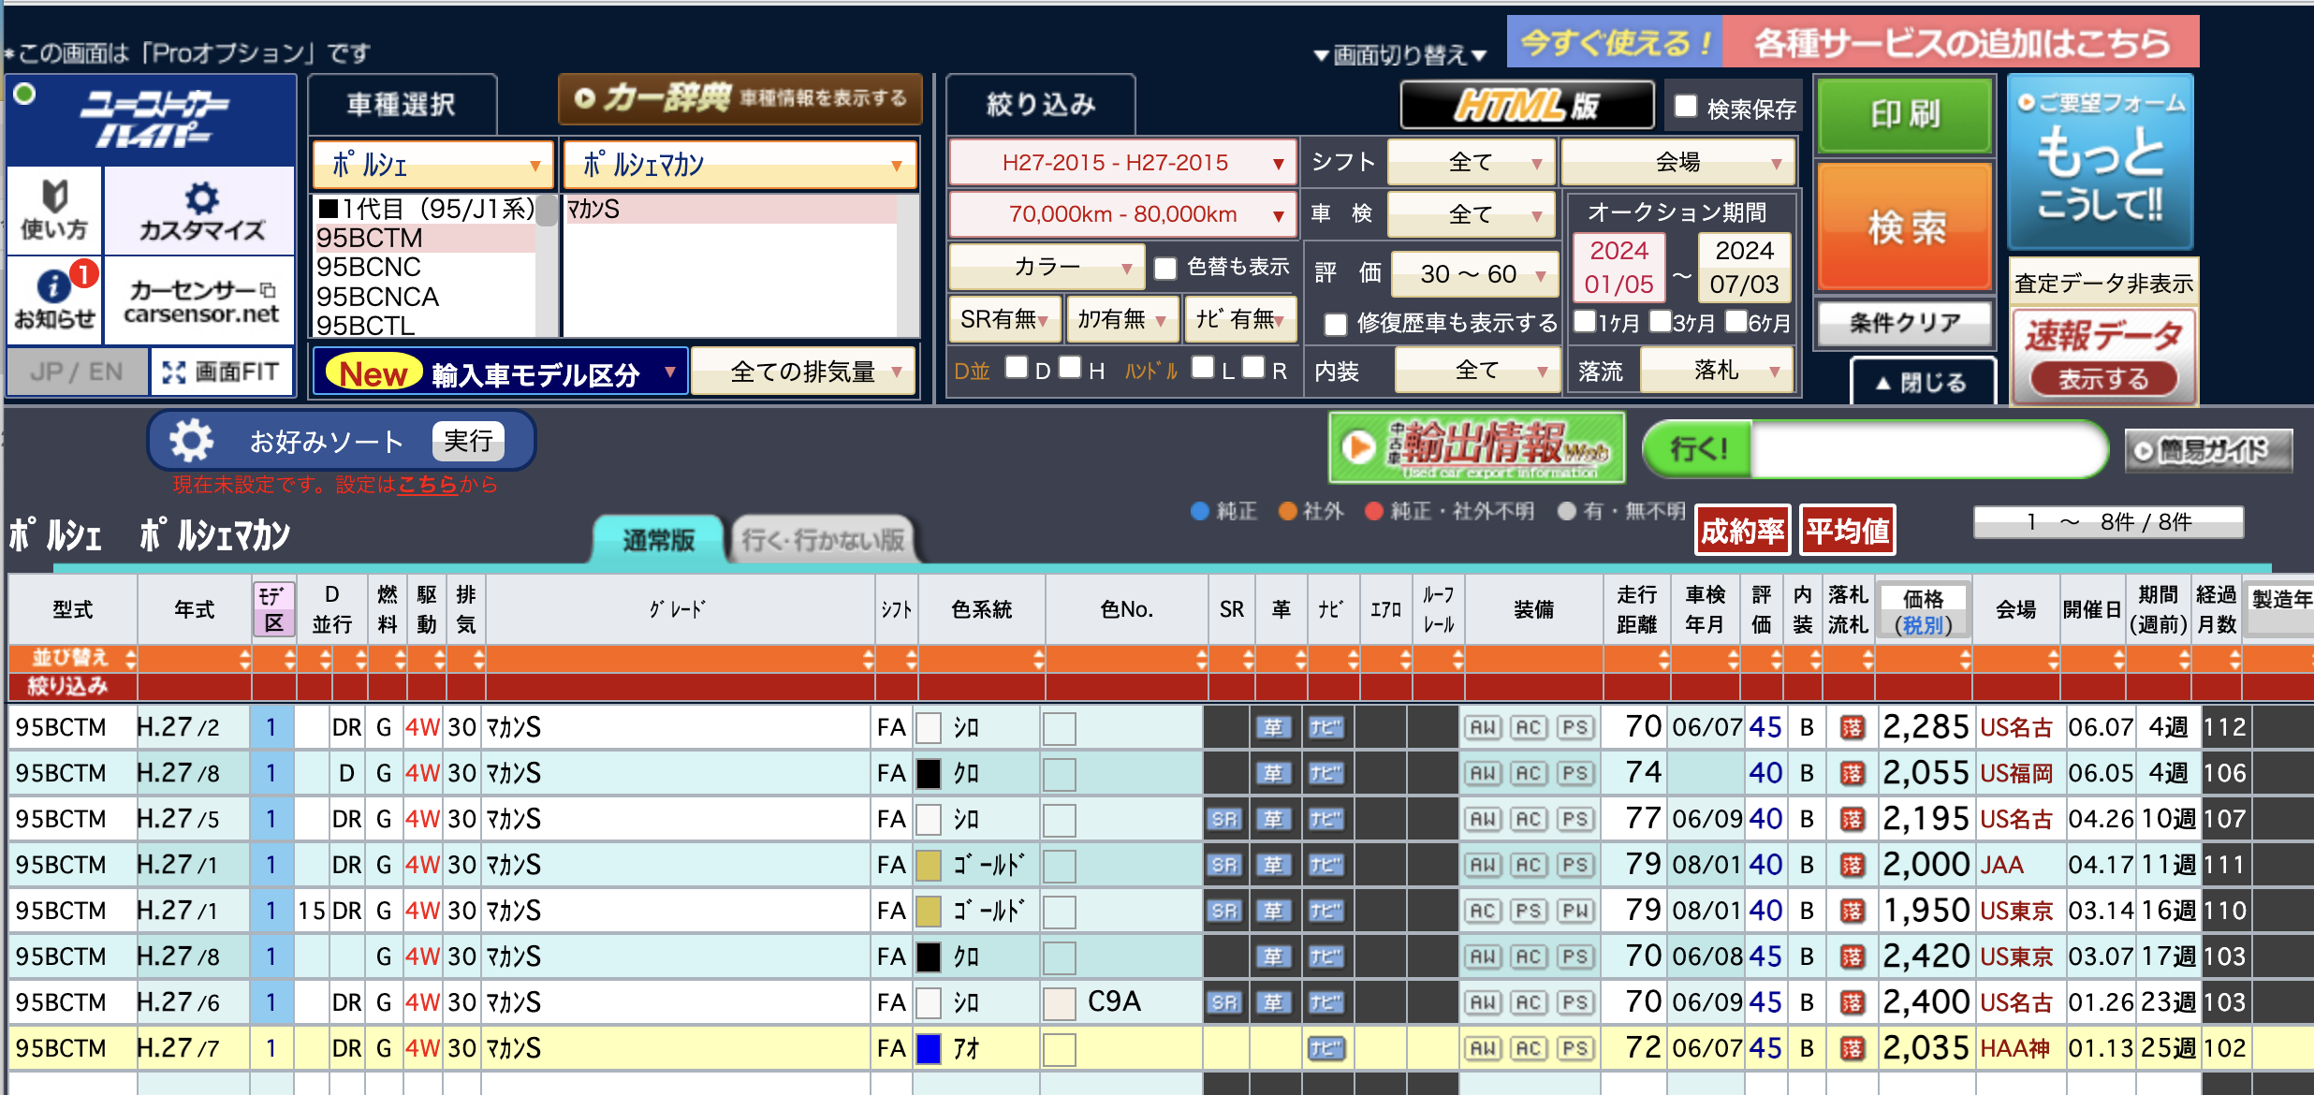Screen dimensions: 2314x1095
Task: Open the ポルシェマカン model dropdown
Action: point(740,165)
